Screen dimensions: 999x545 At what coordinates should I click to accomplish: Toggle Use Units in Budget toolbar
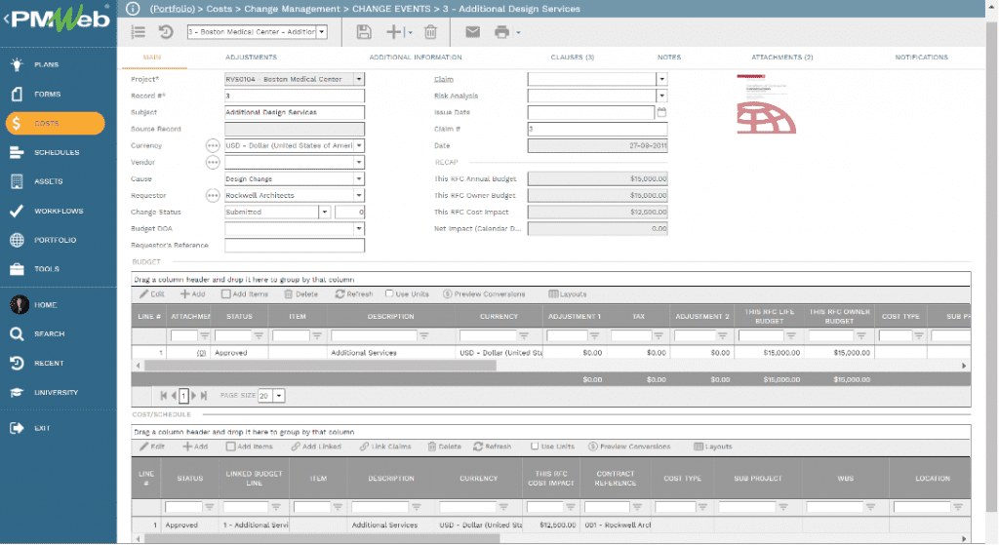coord(389,293)
